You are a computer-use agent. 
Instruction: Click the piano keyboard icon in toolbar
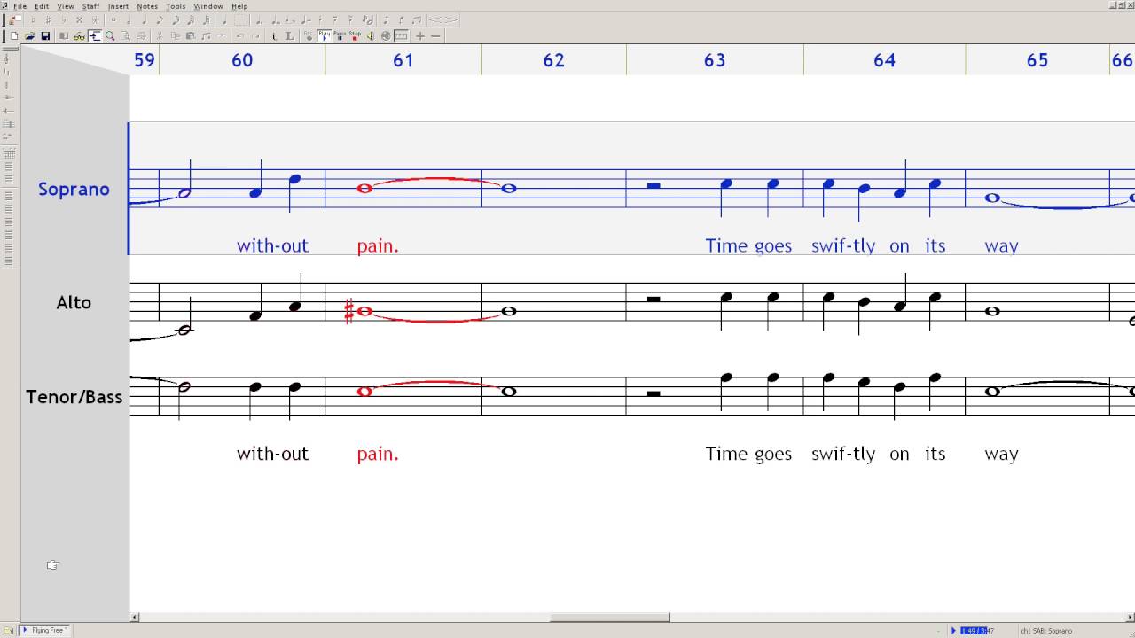point(401,36)
